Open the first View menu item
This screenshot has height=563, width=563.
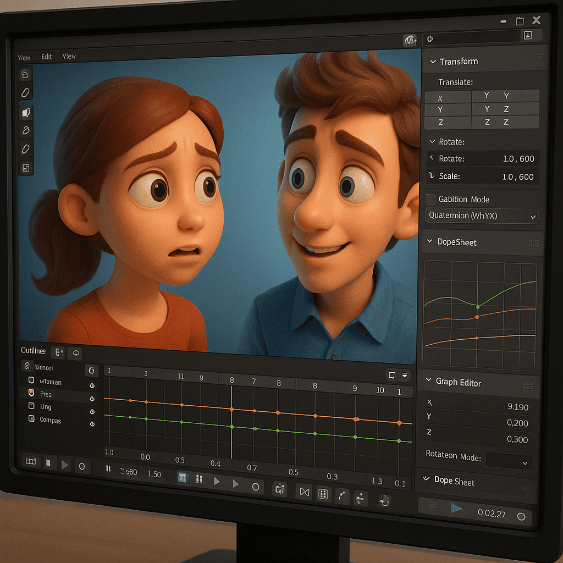tap(24, 58)
